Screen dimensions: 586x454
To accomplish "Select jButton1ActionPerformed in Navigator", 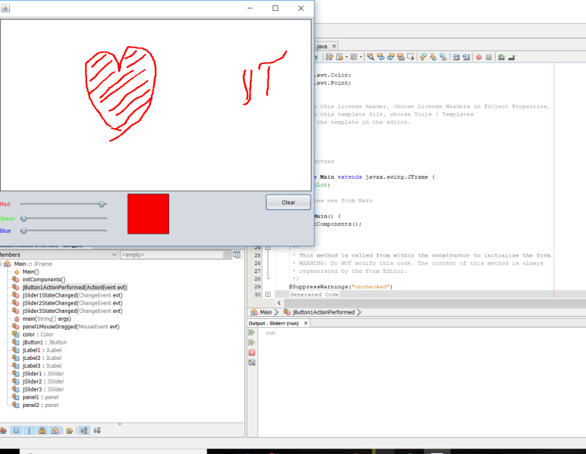I will [74, 288].
